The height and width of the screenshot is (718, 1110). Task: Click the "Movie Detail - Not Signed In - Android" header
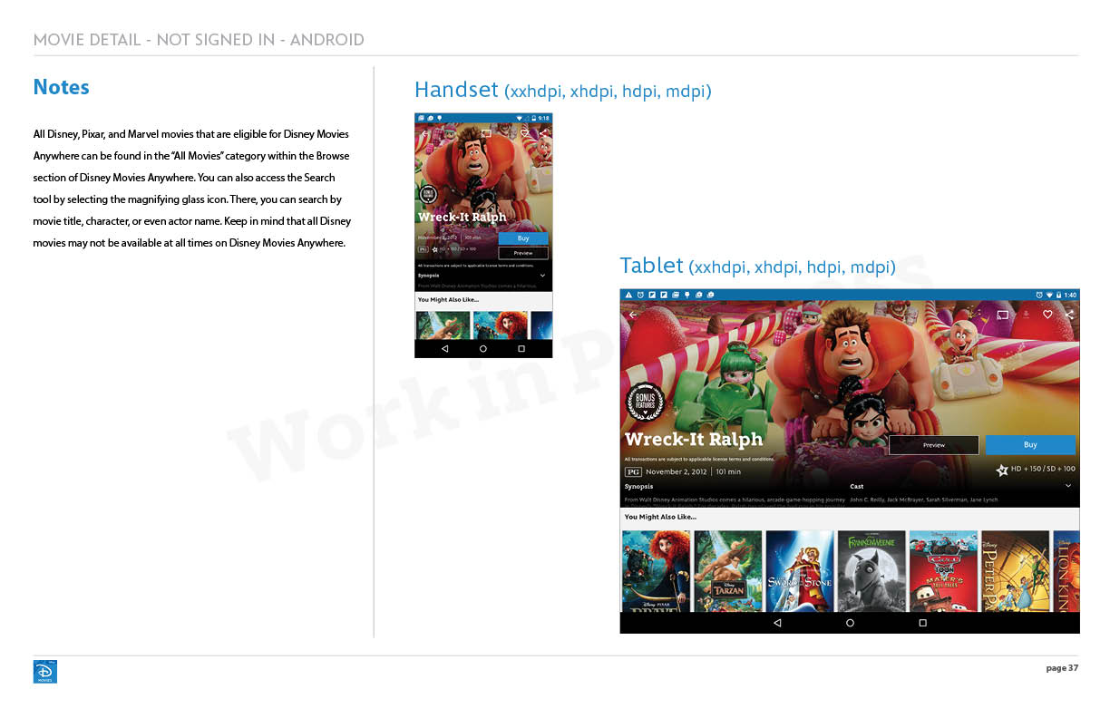click(x=199, y=40)
